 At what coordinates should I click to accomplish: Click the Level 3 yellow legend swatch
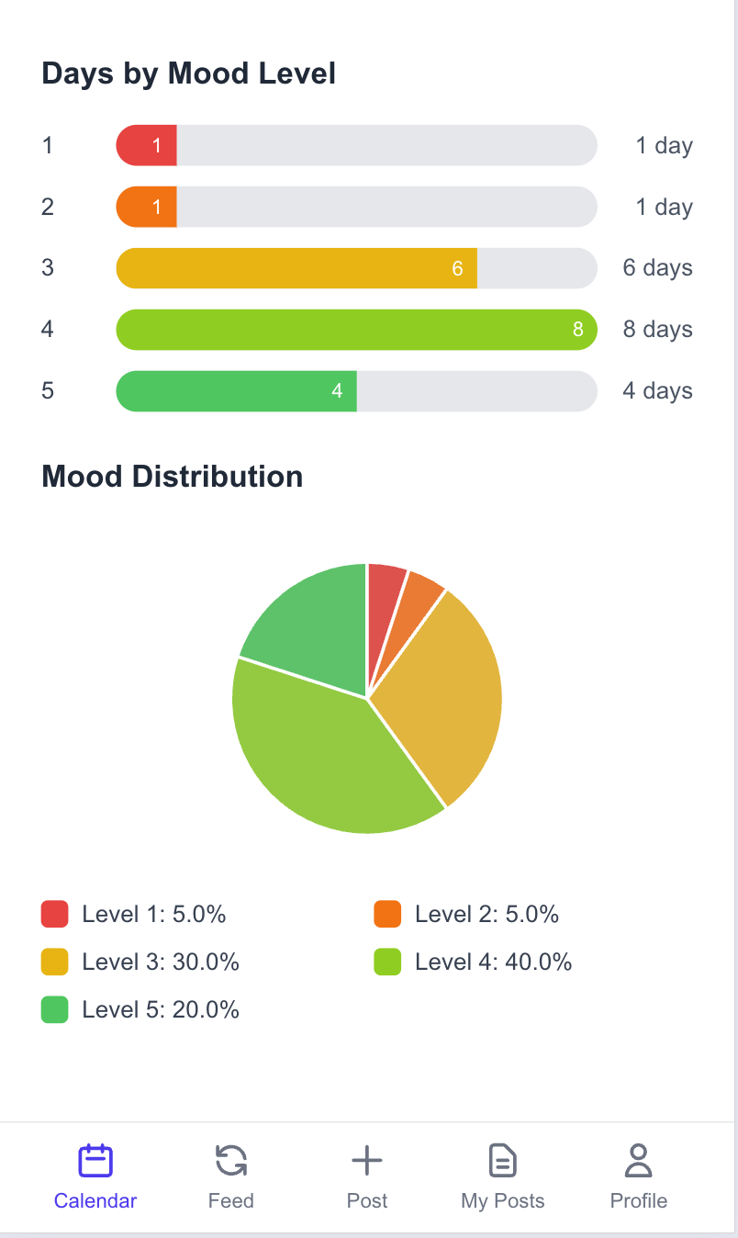pos(52,962)
